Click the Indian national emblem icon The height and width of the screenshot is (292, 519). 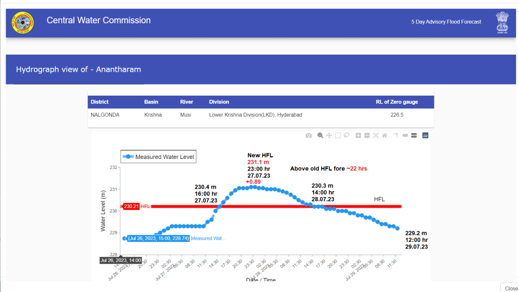click(502, 22)
